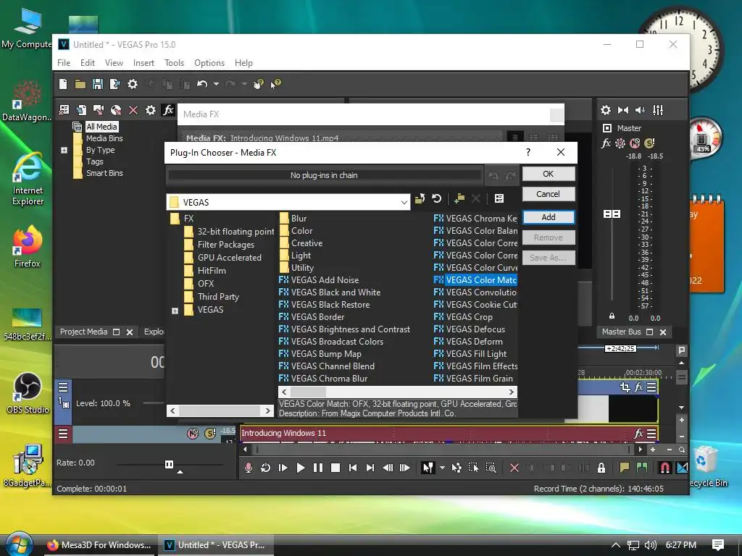The image size is (742, 556).
Task: Select the GPU Accelerated folder
Action: click(229, 258)
